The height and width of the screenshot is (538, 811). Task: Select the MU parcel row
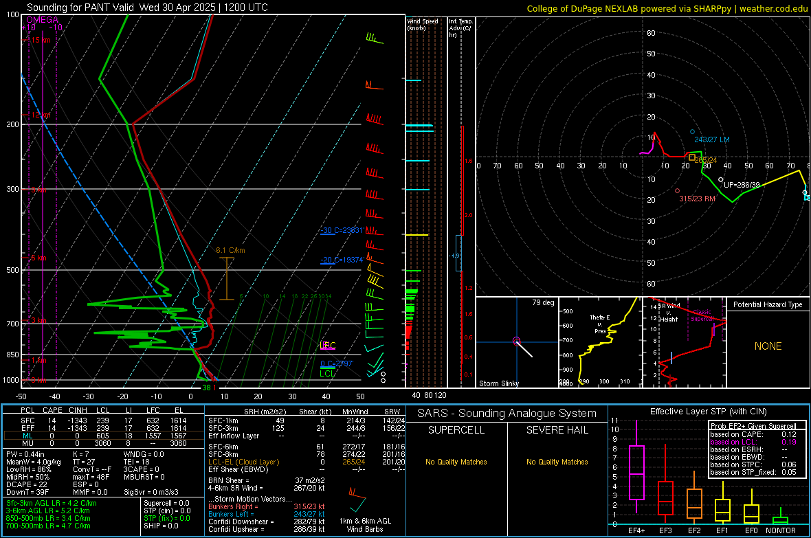[103, 443]
